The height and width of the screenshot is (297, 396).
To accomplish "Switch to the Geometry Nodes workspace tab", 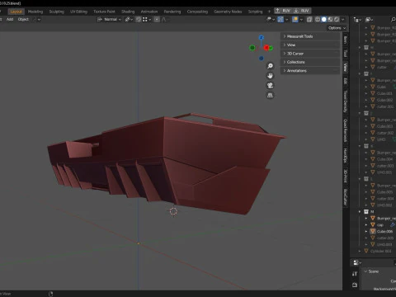I will tap(228, 12).
